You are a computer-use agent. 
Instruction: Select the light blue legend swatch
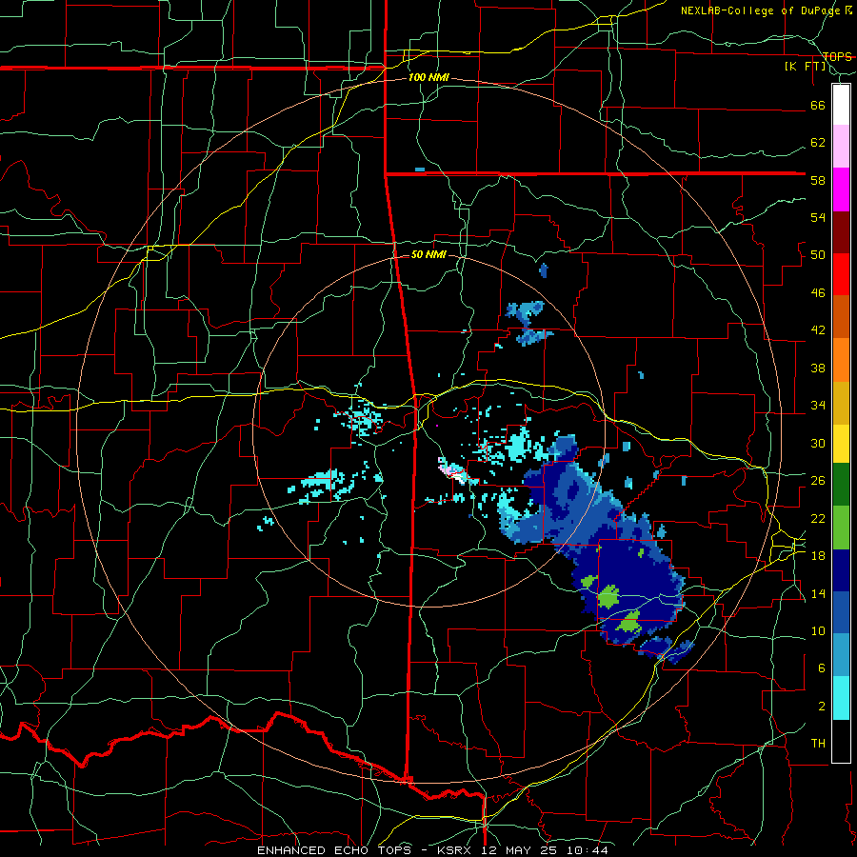tap(841, 655)
